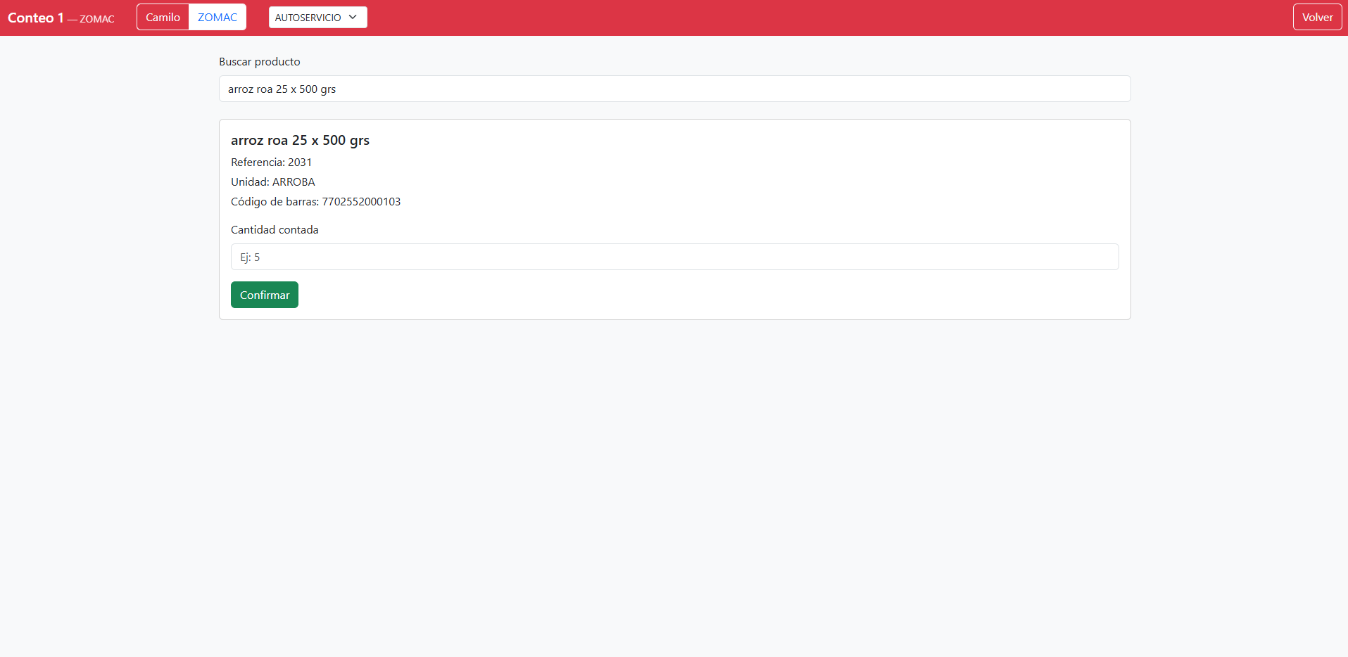Click the Unidad: ARROBA line
Viewport: 1348px width, 657px height.
[272, 182]
